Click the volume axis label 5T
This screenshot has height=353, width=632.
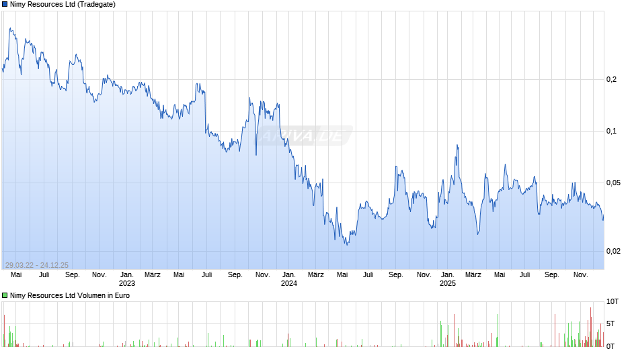click(610, 323)
